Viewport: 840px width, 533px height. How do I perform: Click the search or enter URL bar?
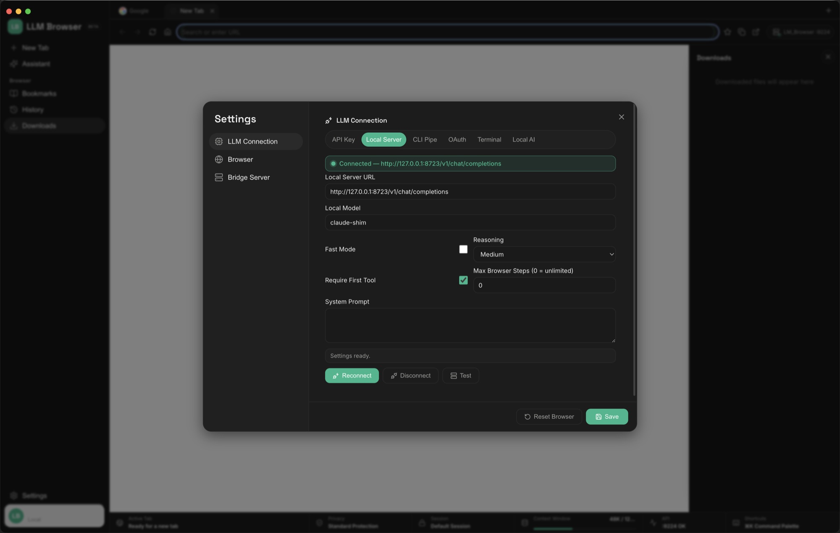pyautogui.click(x=448, y=32)
